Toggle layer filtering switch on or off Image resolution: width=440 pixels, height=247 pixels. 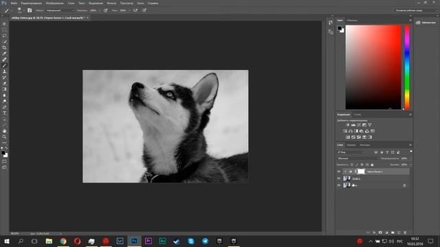[x=411, y=152]
